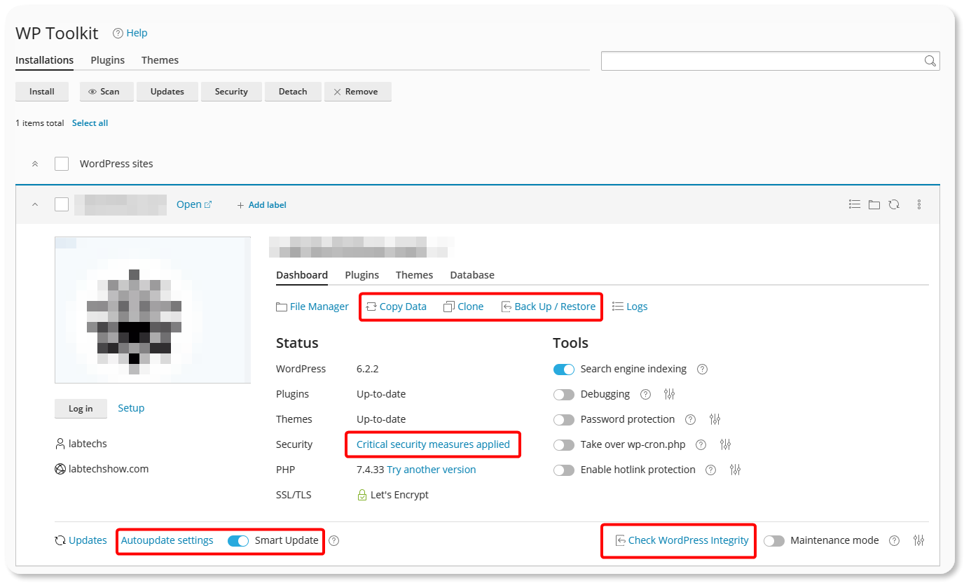Enable Take over wp-cron.php toggle
Screen dimensions: 964x583
coord(564,444)
